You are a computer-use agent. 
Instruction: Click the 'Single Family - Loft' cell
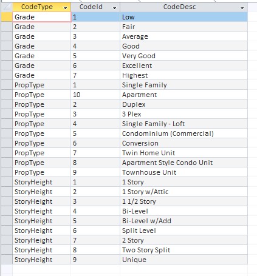point(183,124)
